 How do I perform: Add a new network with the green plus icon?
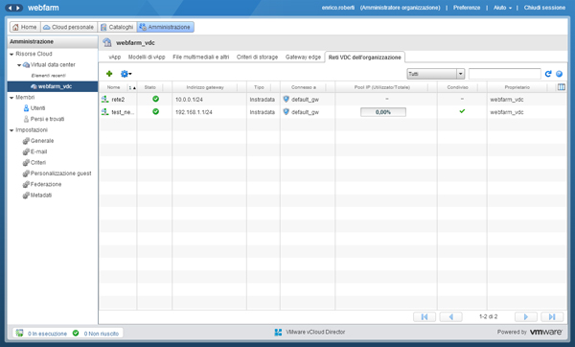[x=109, y=74]
